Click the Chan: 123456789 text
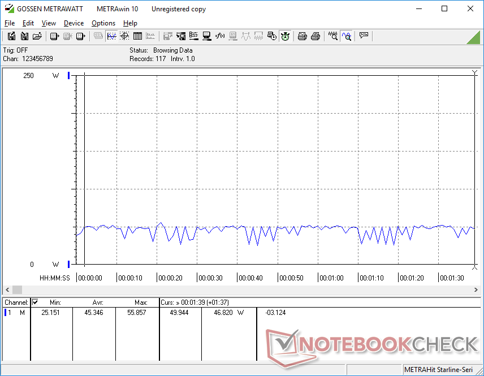Screen dimensions: 484x376 [x=28, y=59]
